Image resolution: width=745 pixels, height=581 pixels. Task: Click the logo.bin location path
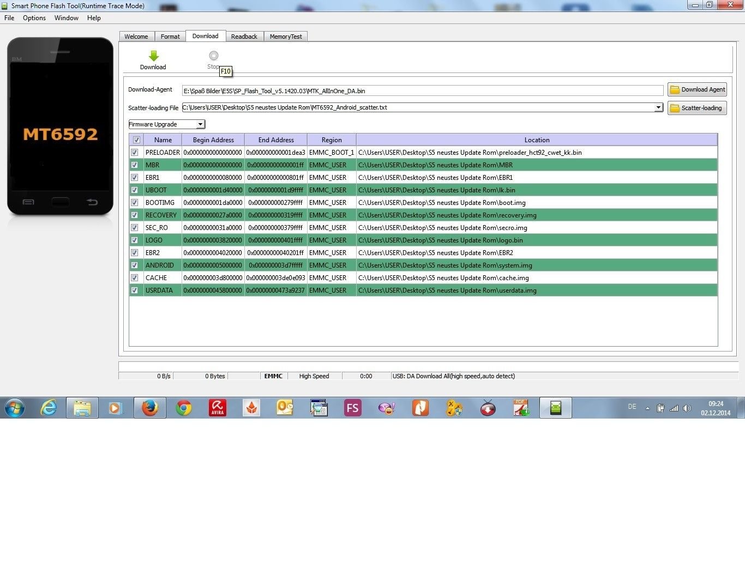tap(441, 240)
